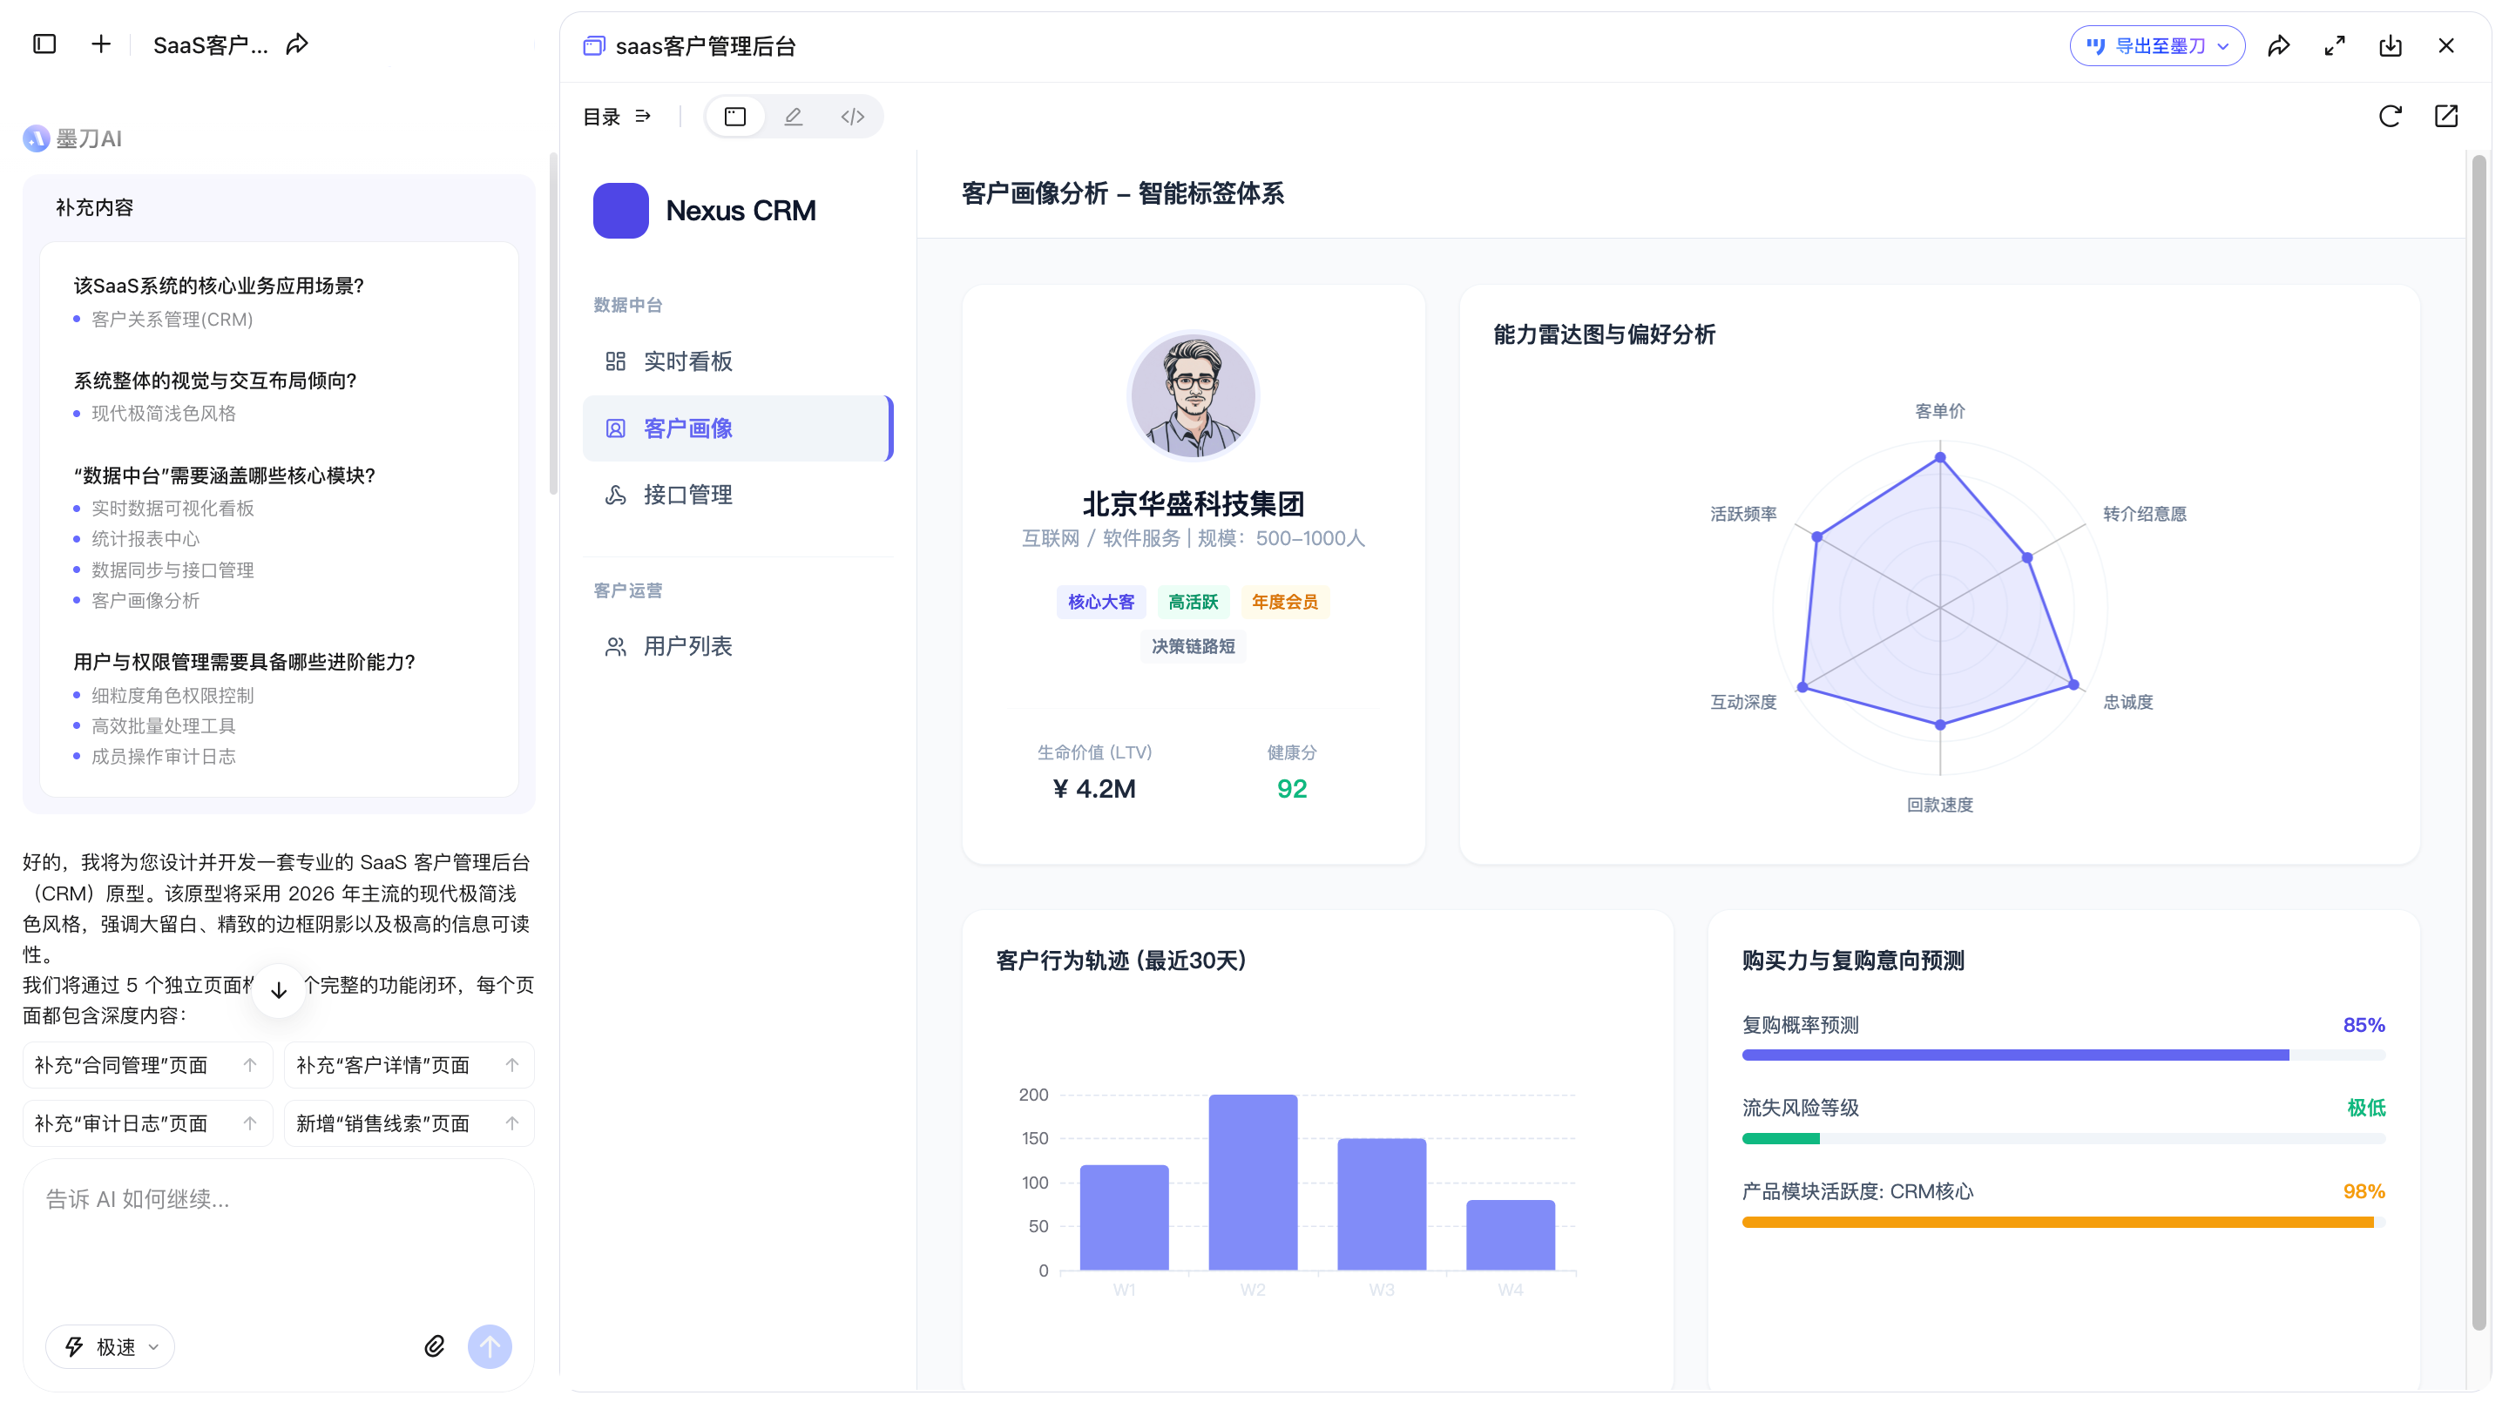The image size is (2509, 1409).
Task: Click the 复购概率预测 progress bar
Action: click(2062, 1055)
